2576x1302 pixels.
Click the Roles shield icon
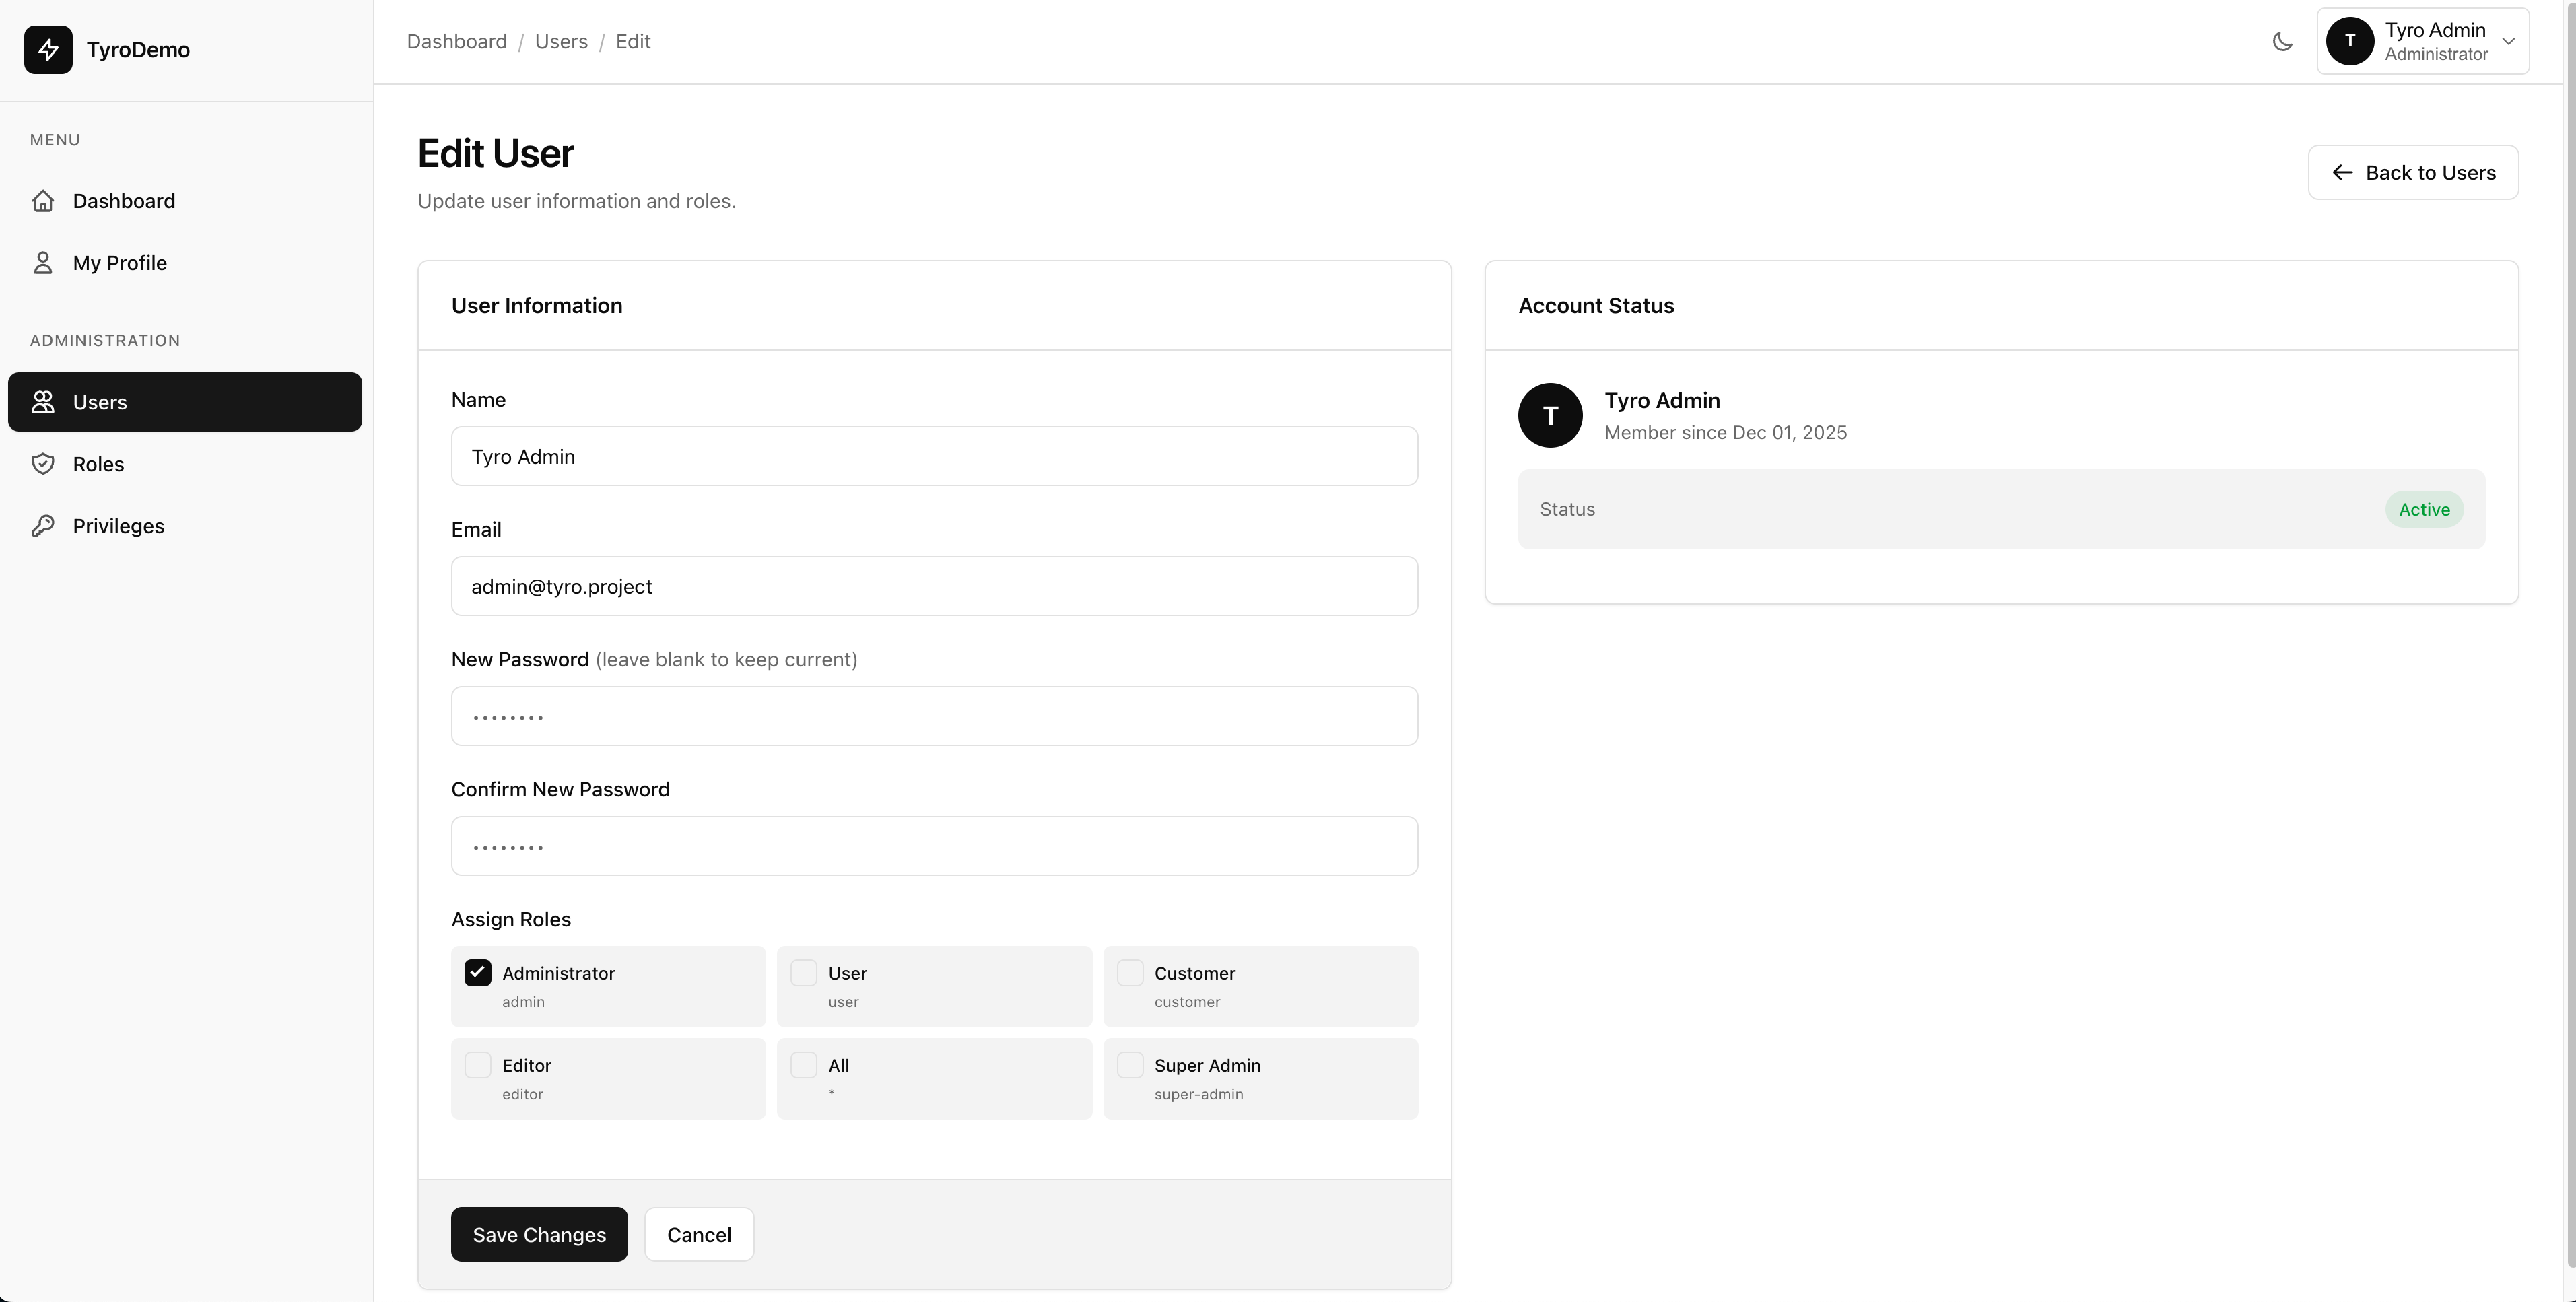[44, 463]
